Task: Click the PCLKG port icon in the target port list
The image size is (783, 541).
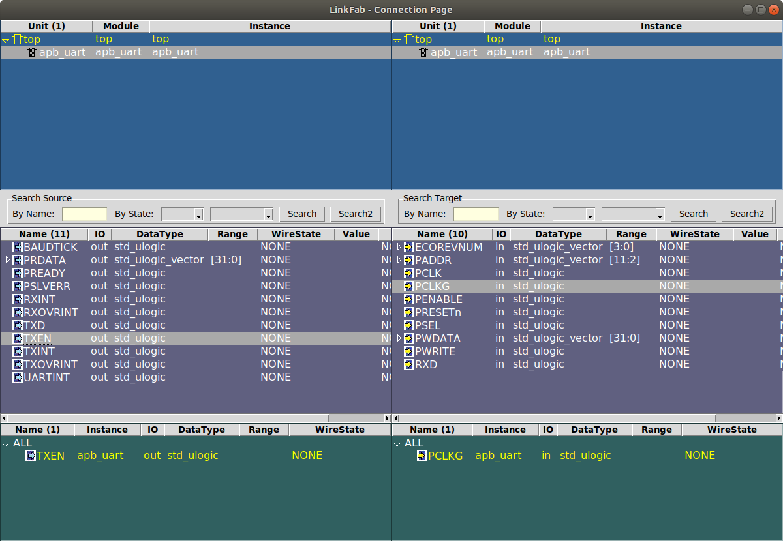Action: pos(409,286)
